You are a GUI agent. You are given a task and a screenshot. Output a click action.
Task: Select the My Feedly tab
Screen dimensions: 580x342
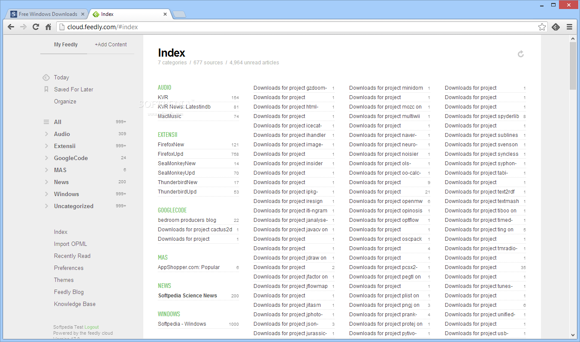tap(66, 45)
